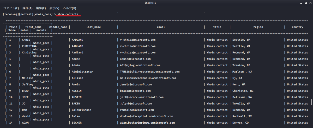Open the ファイル(F) menu
Image resolution: width=313 pixels, height=128 pixels.
click(x=11, y=8)
